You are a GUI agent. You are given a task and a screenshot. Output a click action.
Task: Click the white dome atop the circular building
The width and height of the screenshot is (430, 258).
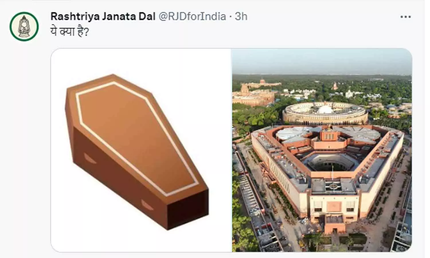point(325,109)
